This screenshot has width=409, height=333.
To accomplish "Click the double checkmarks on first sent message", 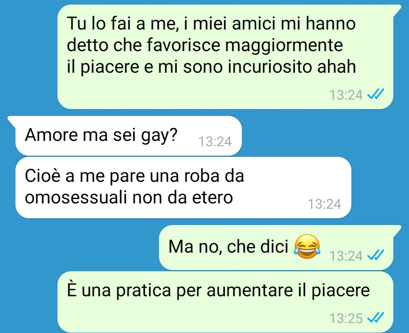I will (x=375, y=94).
